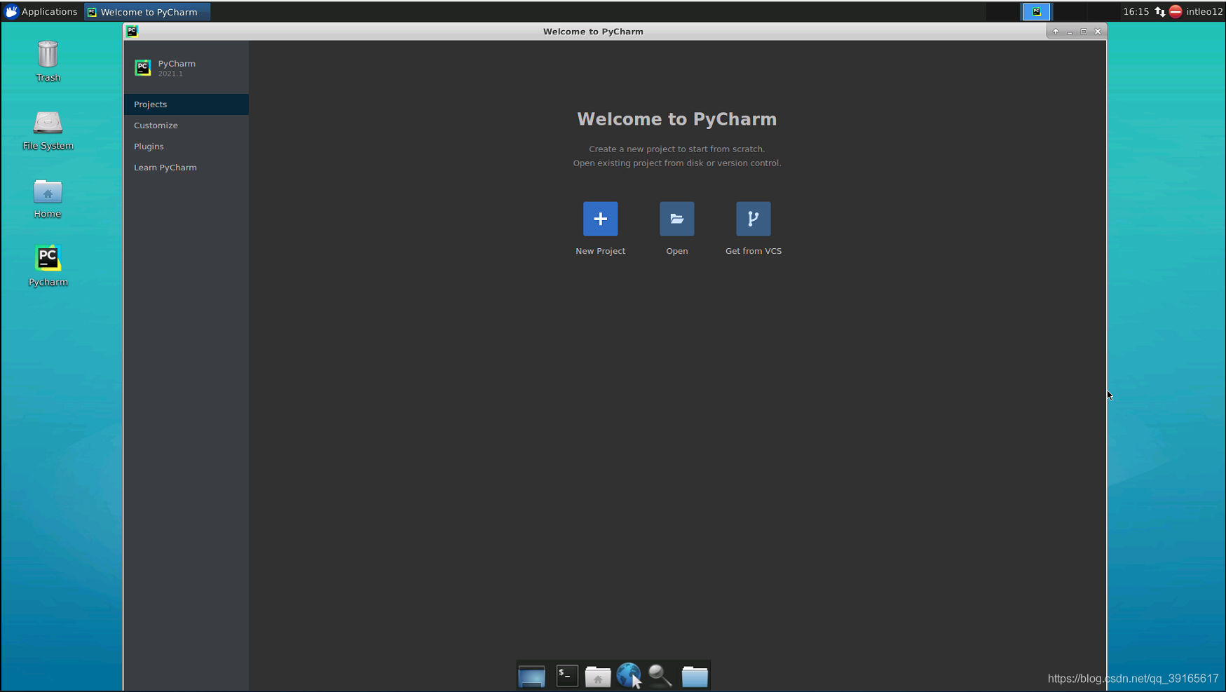This screenshot has height=692, width=1226.
Task: Click the Open folder icon
Action: tap(676, 219)
